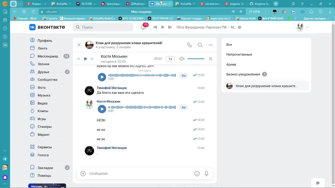Switch to the RUTUBE browser tab
Screen dimensions: 335x188
(x=86, y=4)
